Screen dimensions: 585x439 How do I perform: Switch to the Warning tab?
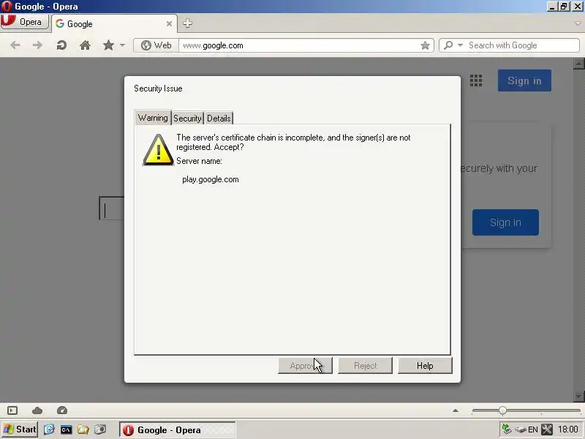pyautogui.click(x=153, y=118)
